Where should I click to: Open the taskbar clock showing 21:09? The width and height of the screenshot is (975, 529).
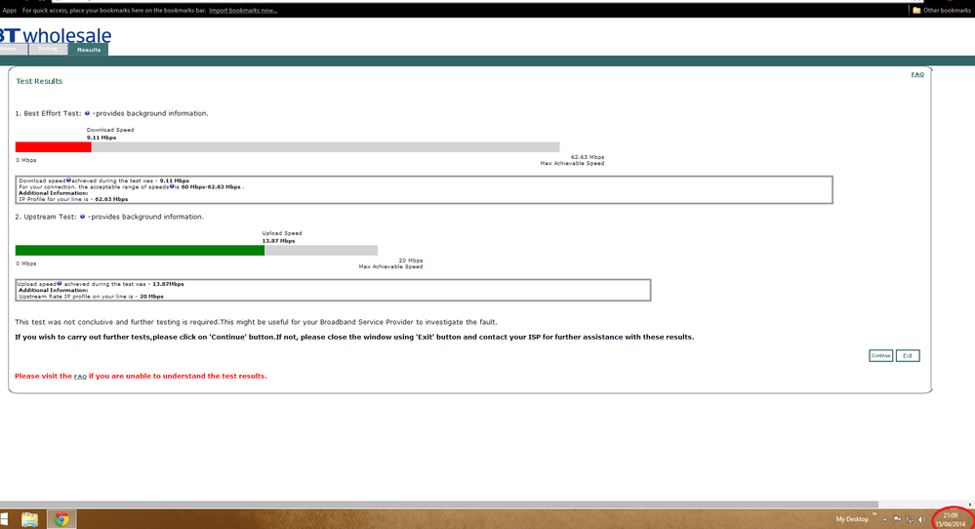(951, 519)
